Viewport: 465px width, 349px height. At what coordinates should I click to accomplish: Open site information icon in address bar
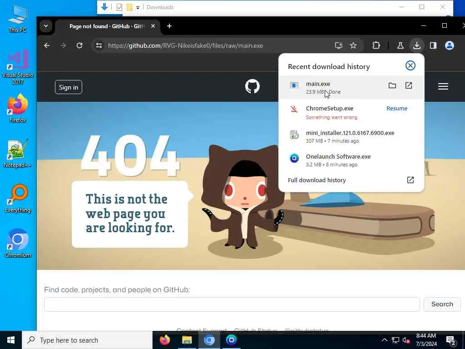[x=99, y=45]
